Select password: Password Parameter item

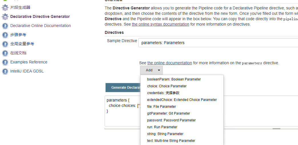pos(171,120)
